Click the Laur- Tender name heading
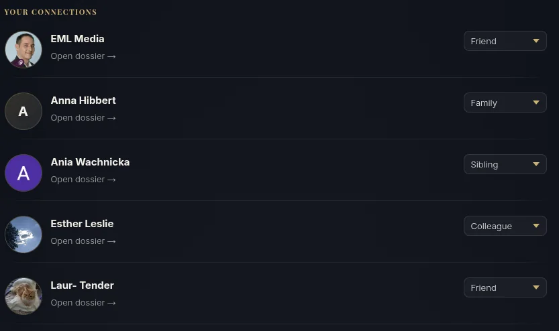Viewport: 559px width, 331px height. (82, 285)
